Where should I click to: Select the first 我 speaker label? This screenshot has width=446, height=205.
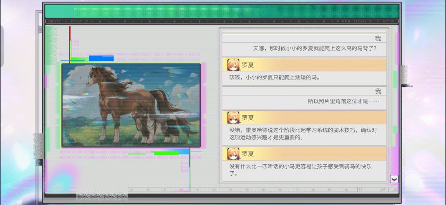pos(378,39)
